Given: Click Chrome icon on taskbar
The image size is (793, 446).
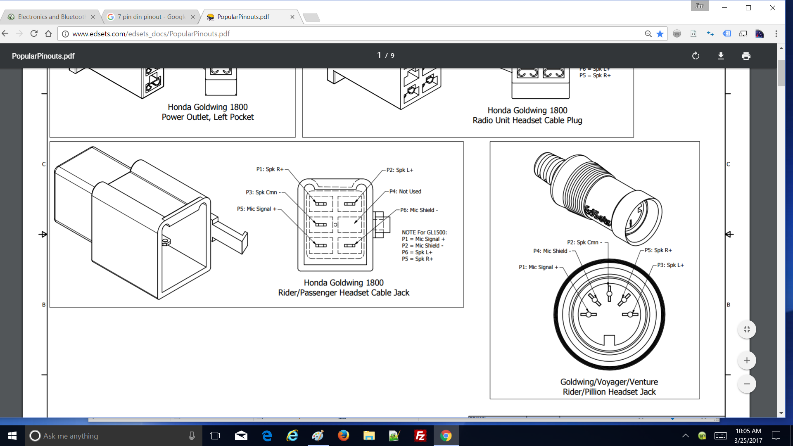Looking at the screenshot, I should [446, 436].
